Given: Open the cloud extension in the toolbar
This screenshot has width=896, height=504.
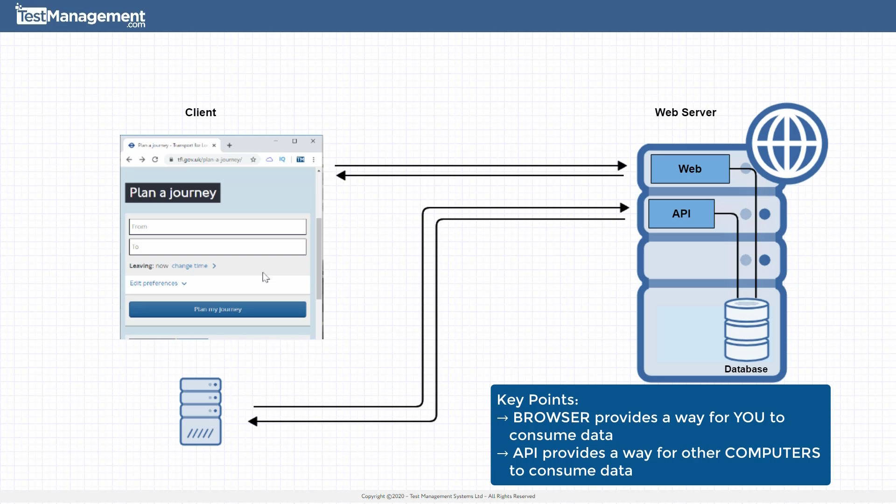Looking at the screenshot, I should pos(269,159).
